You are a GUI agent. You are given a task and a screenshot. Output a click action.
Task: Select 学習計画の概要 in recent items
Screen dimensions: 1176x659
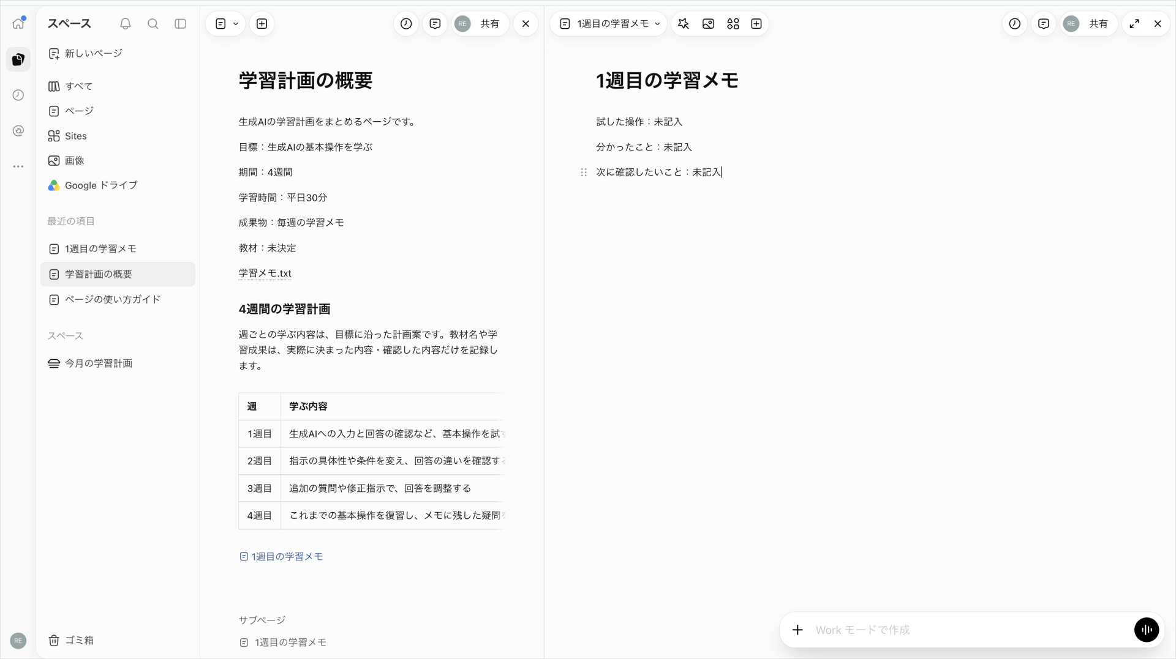pos(118,274)
